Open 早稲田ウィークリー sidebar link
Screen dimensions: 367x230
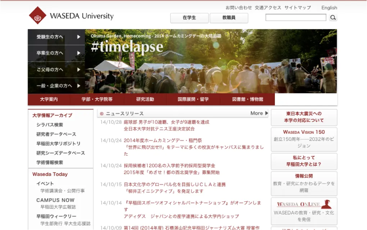(x=56, y=216)
